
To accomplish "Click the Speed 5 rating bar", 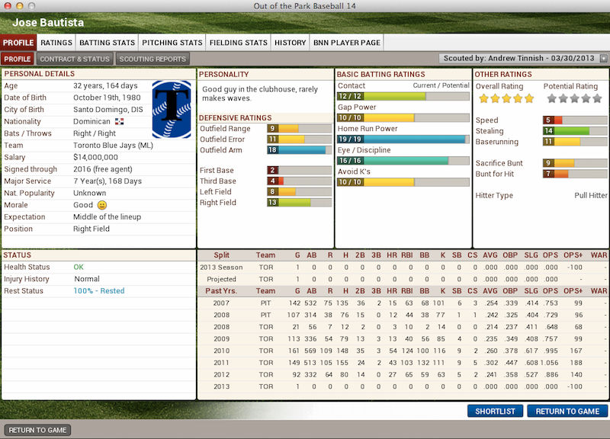I will 575,120.
